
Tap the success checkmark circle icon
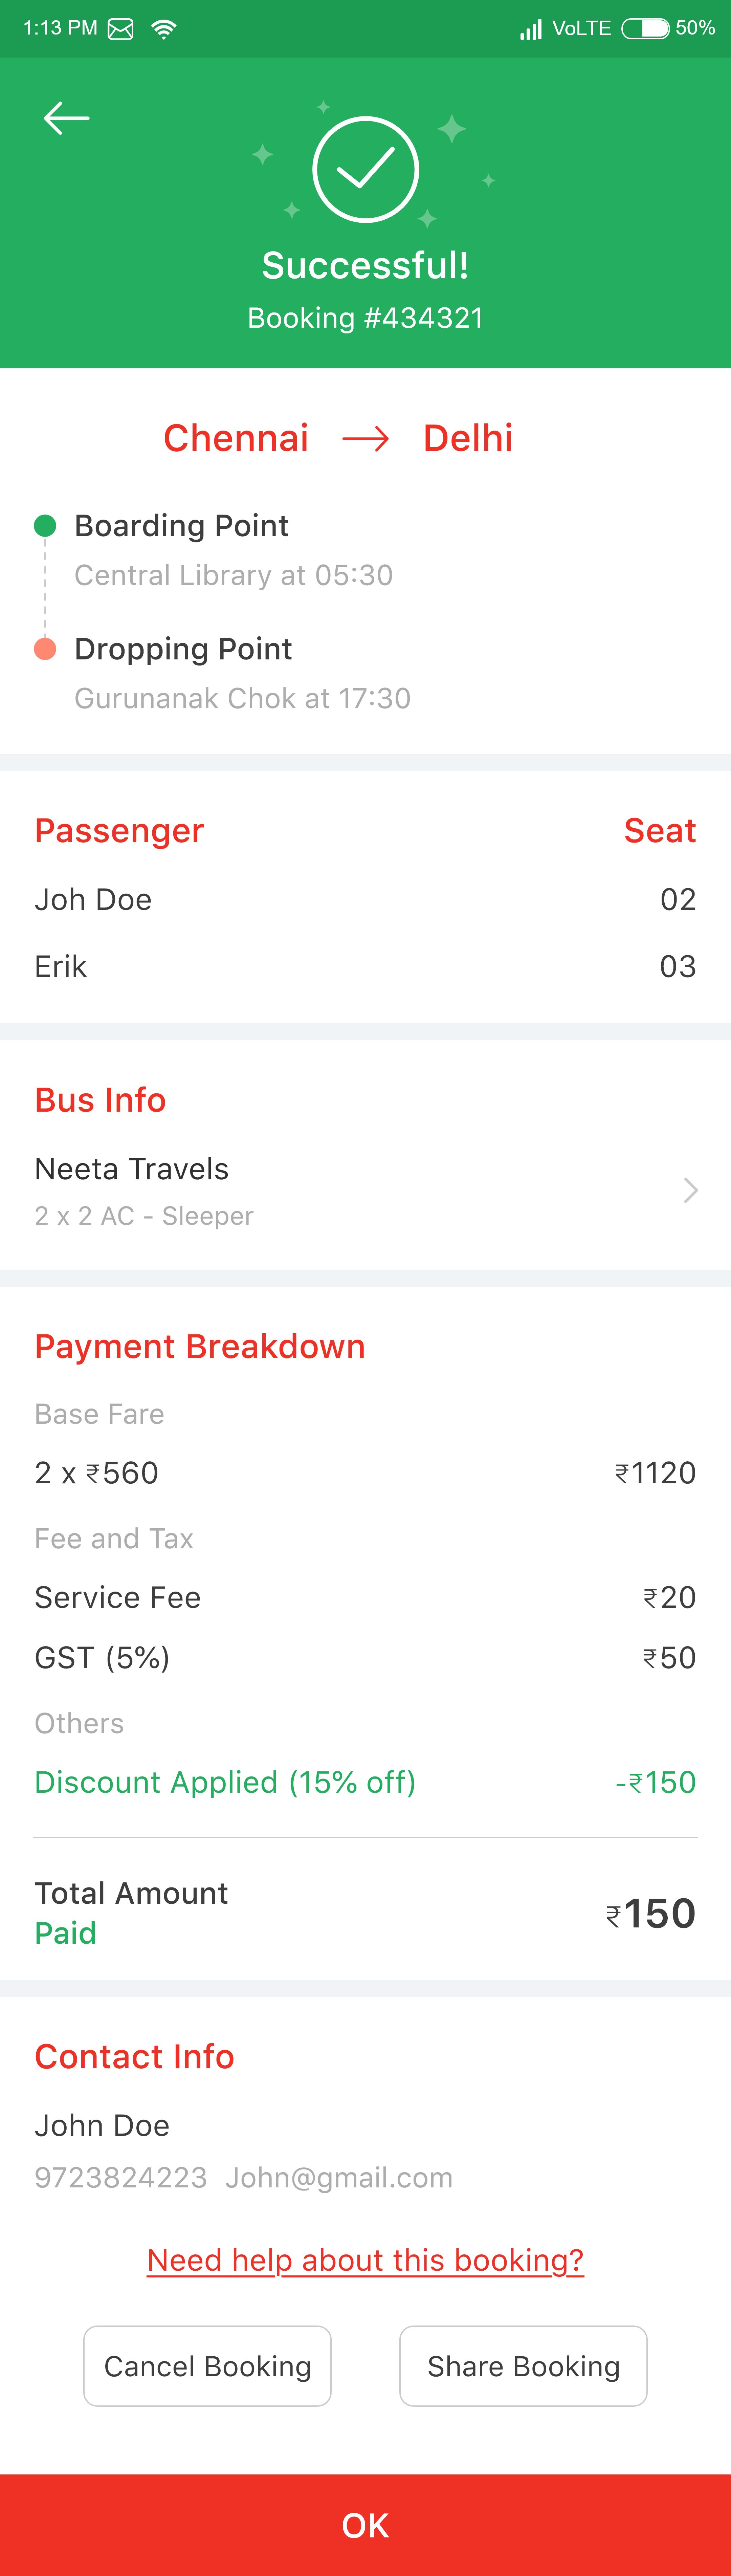coord(365,169)
